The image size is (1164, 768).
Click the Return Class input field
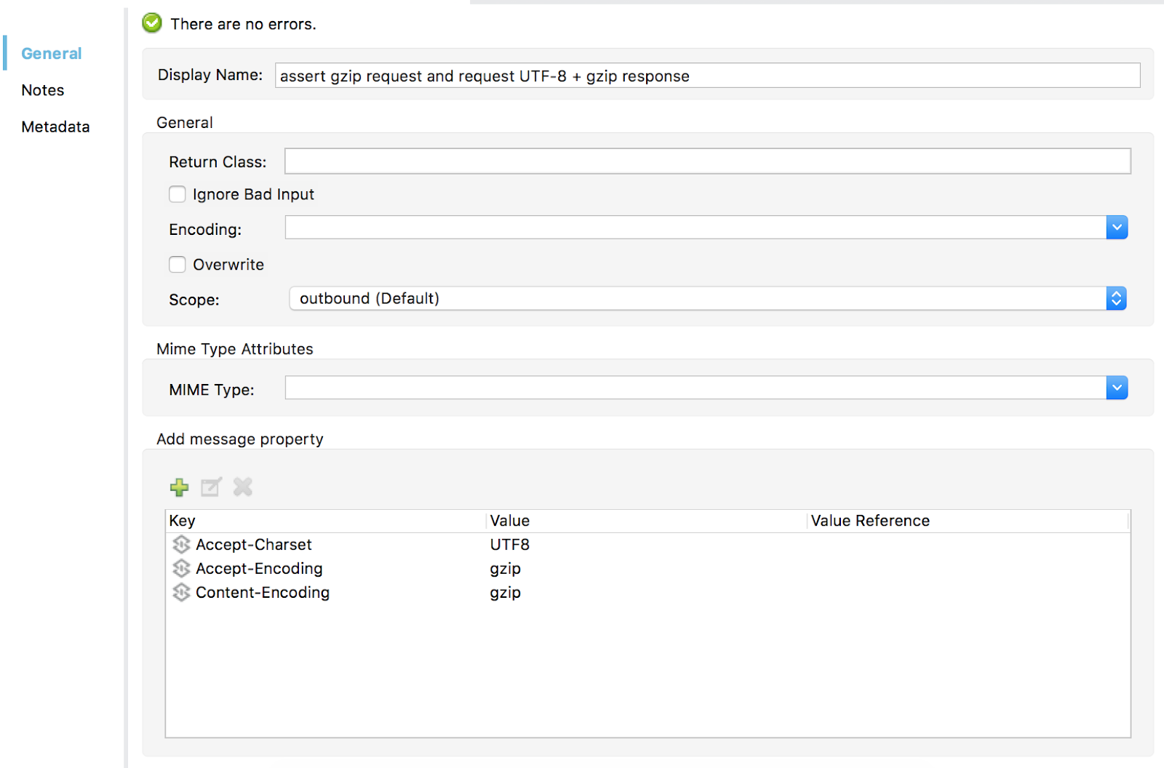[x=706, y=161]
